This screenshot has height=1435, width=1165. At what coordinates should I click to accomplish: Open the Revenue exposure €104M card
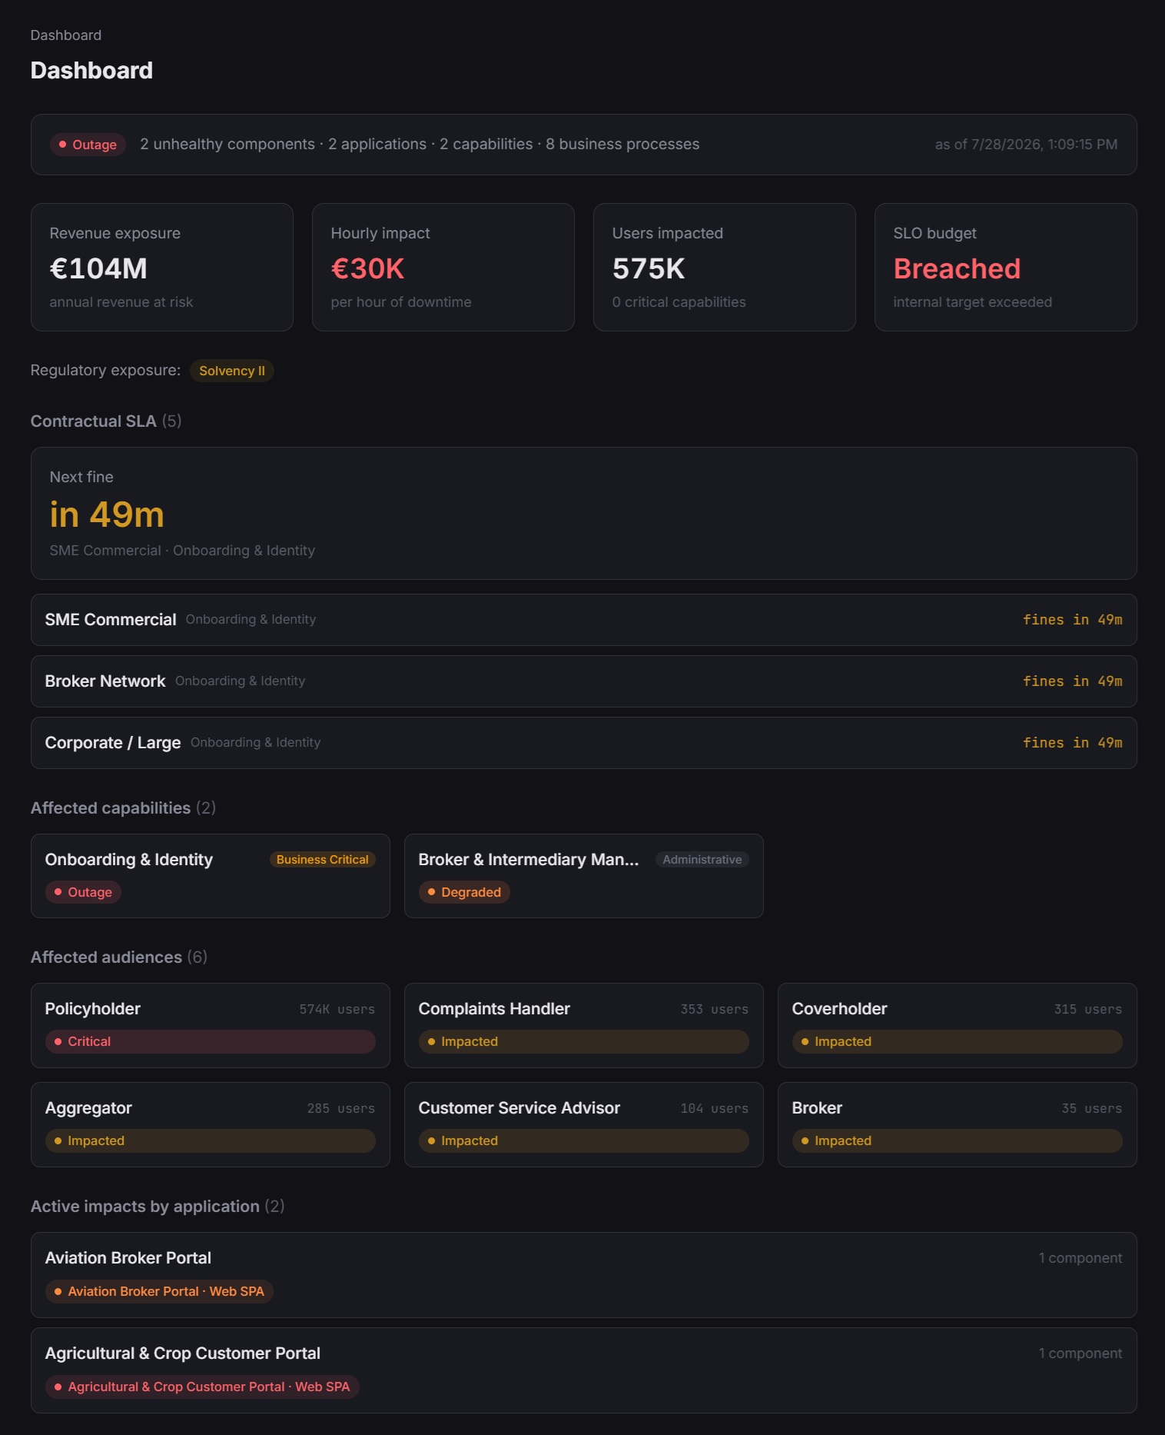click(x=162, y=267)
